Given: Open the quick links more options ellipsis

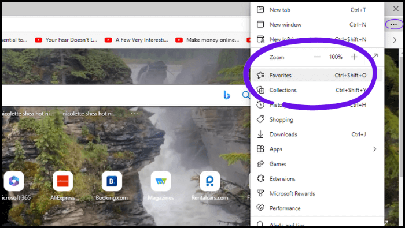Looking at the screenshot, I should (134, 113).
